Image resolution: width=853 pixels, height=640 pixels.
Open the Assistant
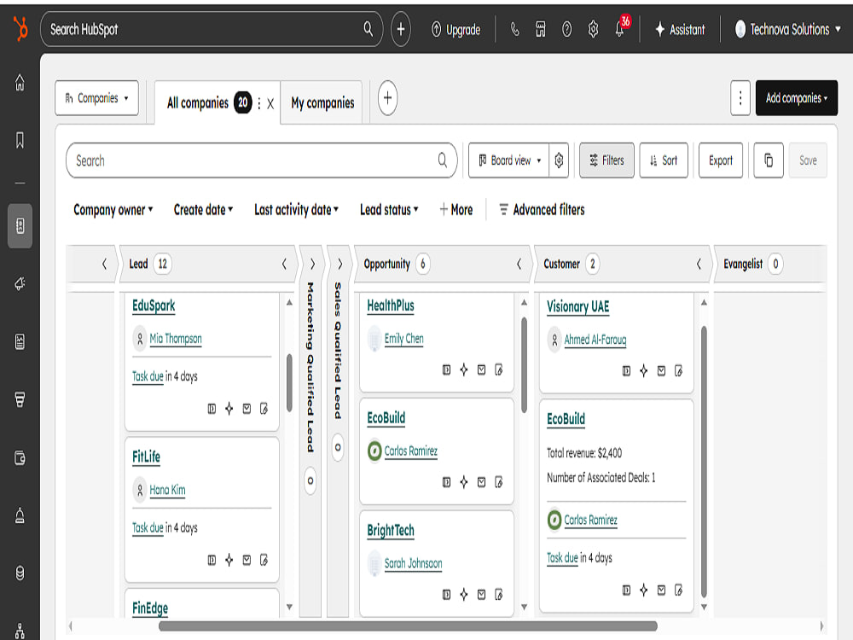(680, 29)
